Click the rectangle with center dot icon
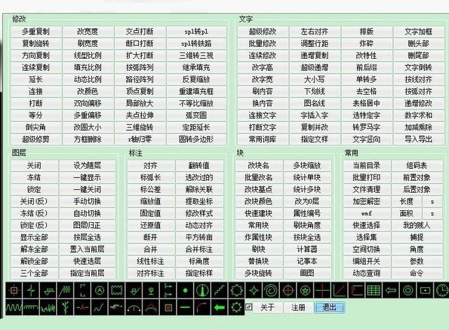Viewport: 449px width, 330px height. click(x=425, y=291)
